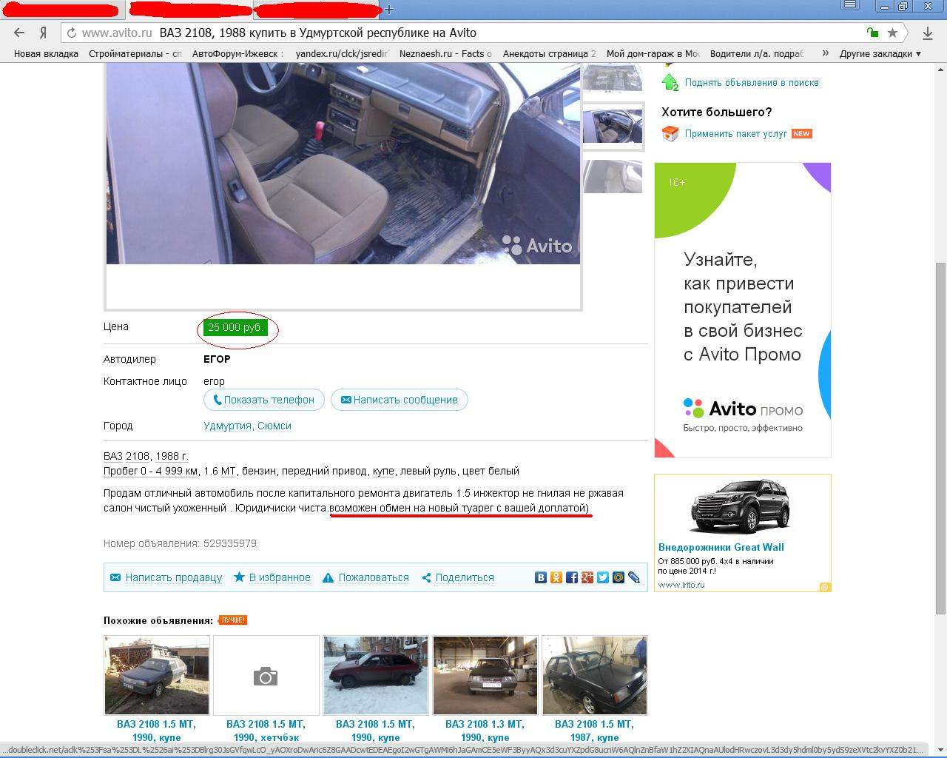Open Yandex home via the Я icon
The image size is (947, 758).
(x=44, y=33)
